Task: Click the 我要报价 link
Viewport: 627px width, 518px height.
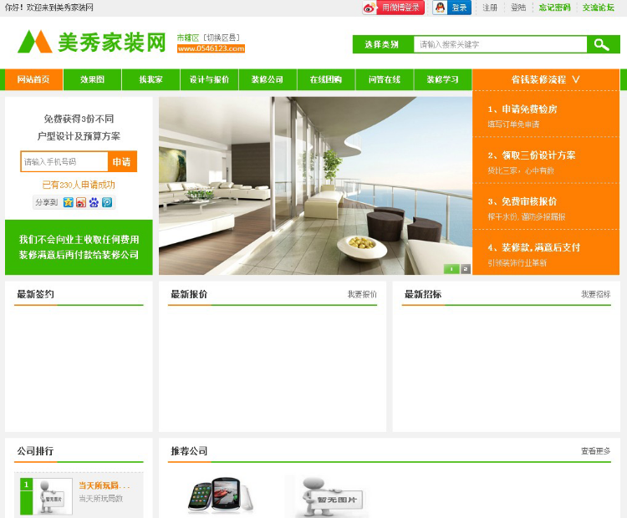Action: [x=362, y=295]
